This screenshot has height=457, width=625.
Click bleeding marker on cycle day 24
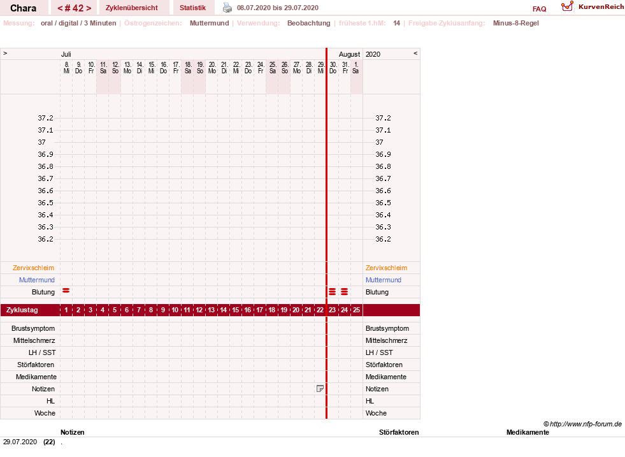click(345, 292)
